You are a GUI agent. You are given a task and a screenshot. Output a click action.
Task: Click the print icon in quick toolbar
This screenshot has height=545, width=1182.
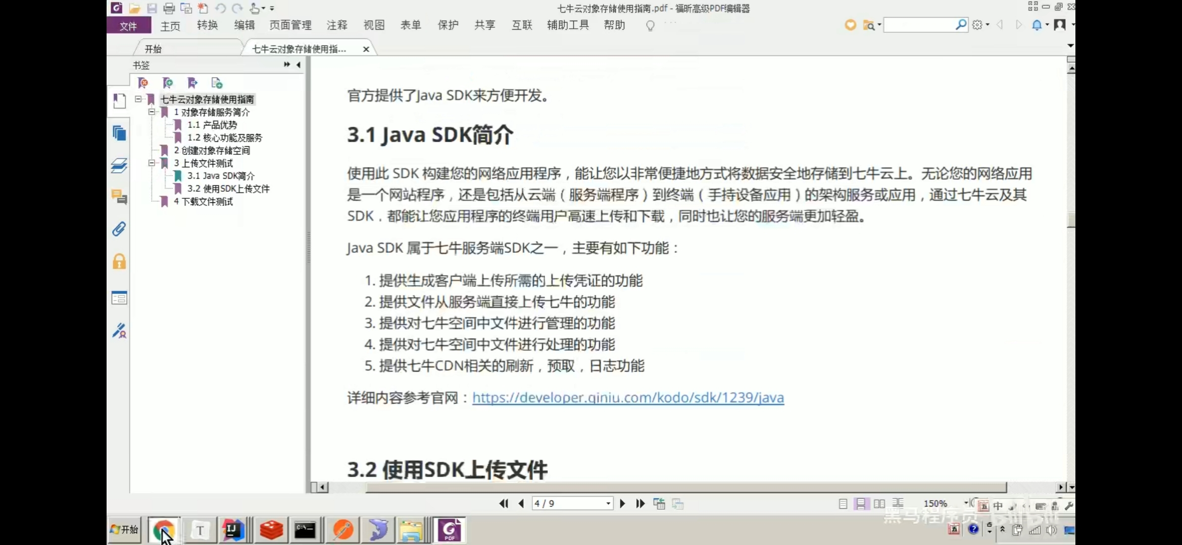(169, 8)
